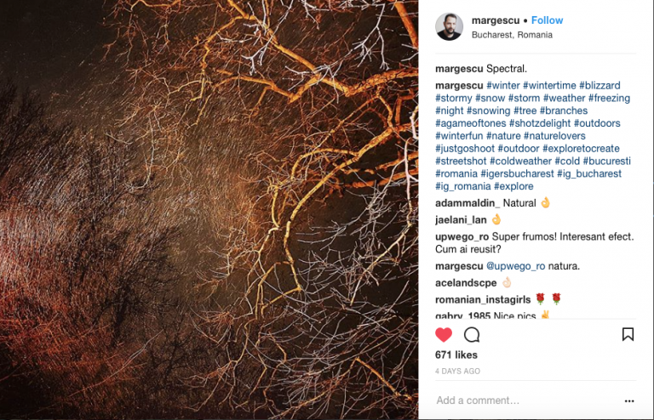
Task: Open the three-dot more options menu
Action: click(629, 400)
